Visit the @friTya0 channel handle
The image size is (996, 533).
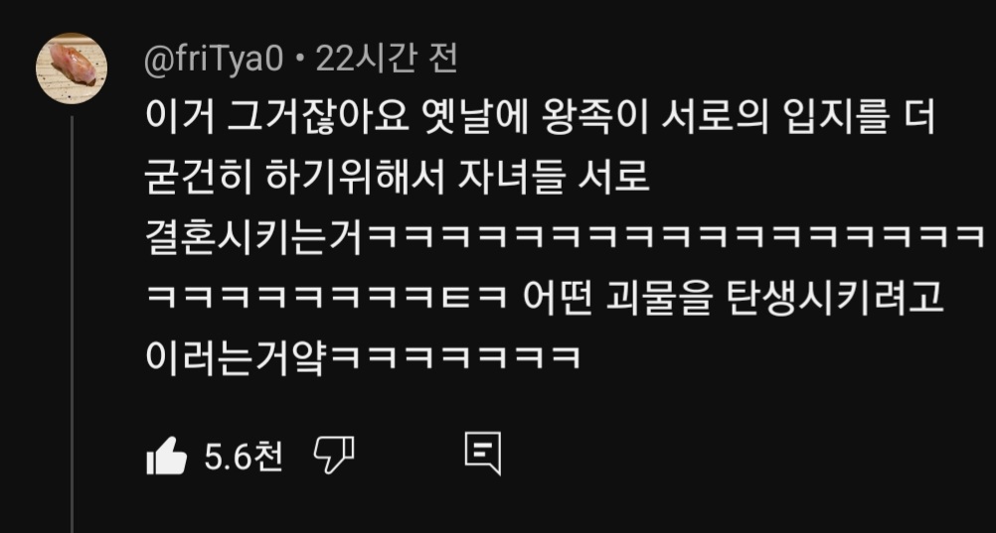point(214,61)
